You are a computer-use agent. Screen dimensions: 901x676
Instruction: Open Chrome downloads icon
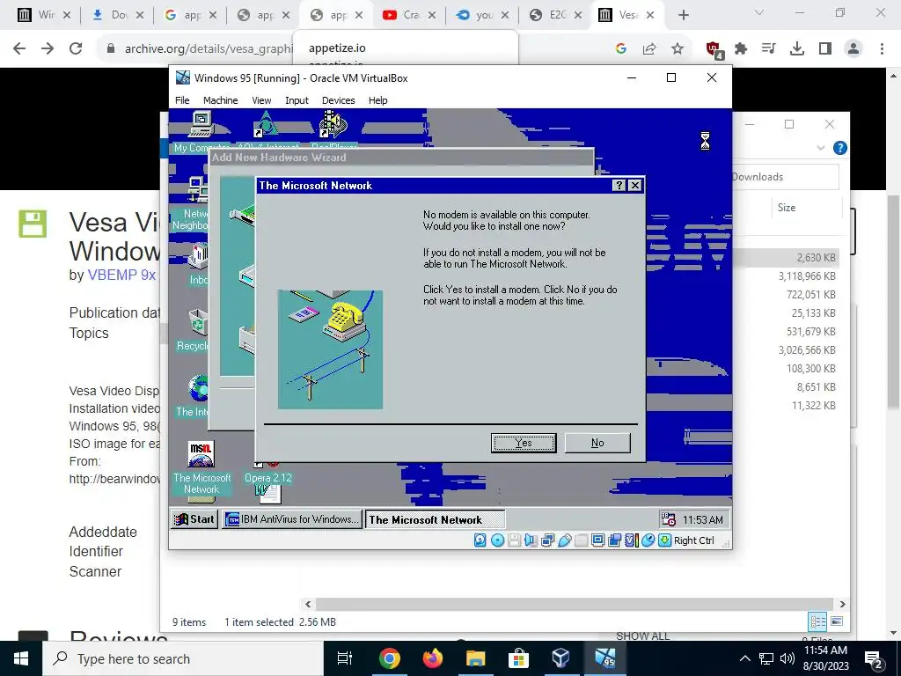(797, 49)
